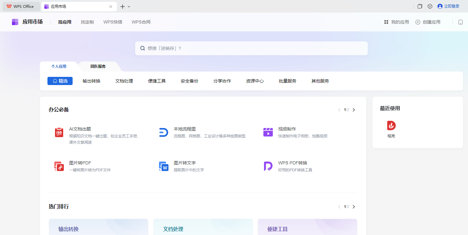The height and width of the screenshot is (235, 468).
Task: Launch the WPS PDF转换 icon
Action: 268,166
